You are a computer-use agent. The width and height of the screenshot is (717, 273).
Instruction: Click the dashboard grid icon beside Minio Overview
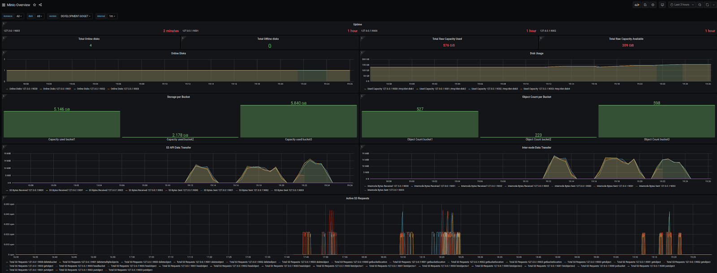[4, 5]
